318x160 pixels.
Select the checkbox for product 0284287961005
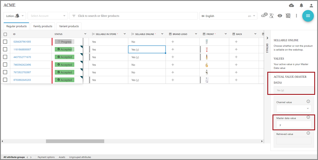pyautogui.click(x=5, y=42)
